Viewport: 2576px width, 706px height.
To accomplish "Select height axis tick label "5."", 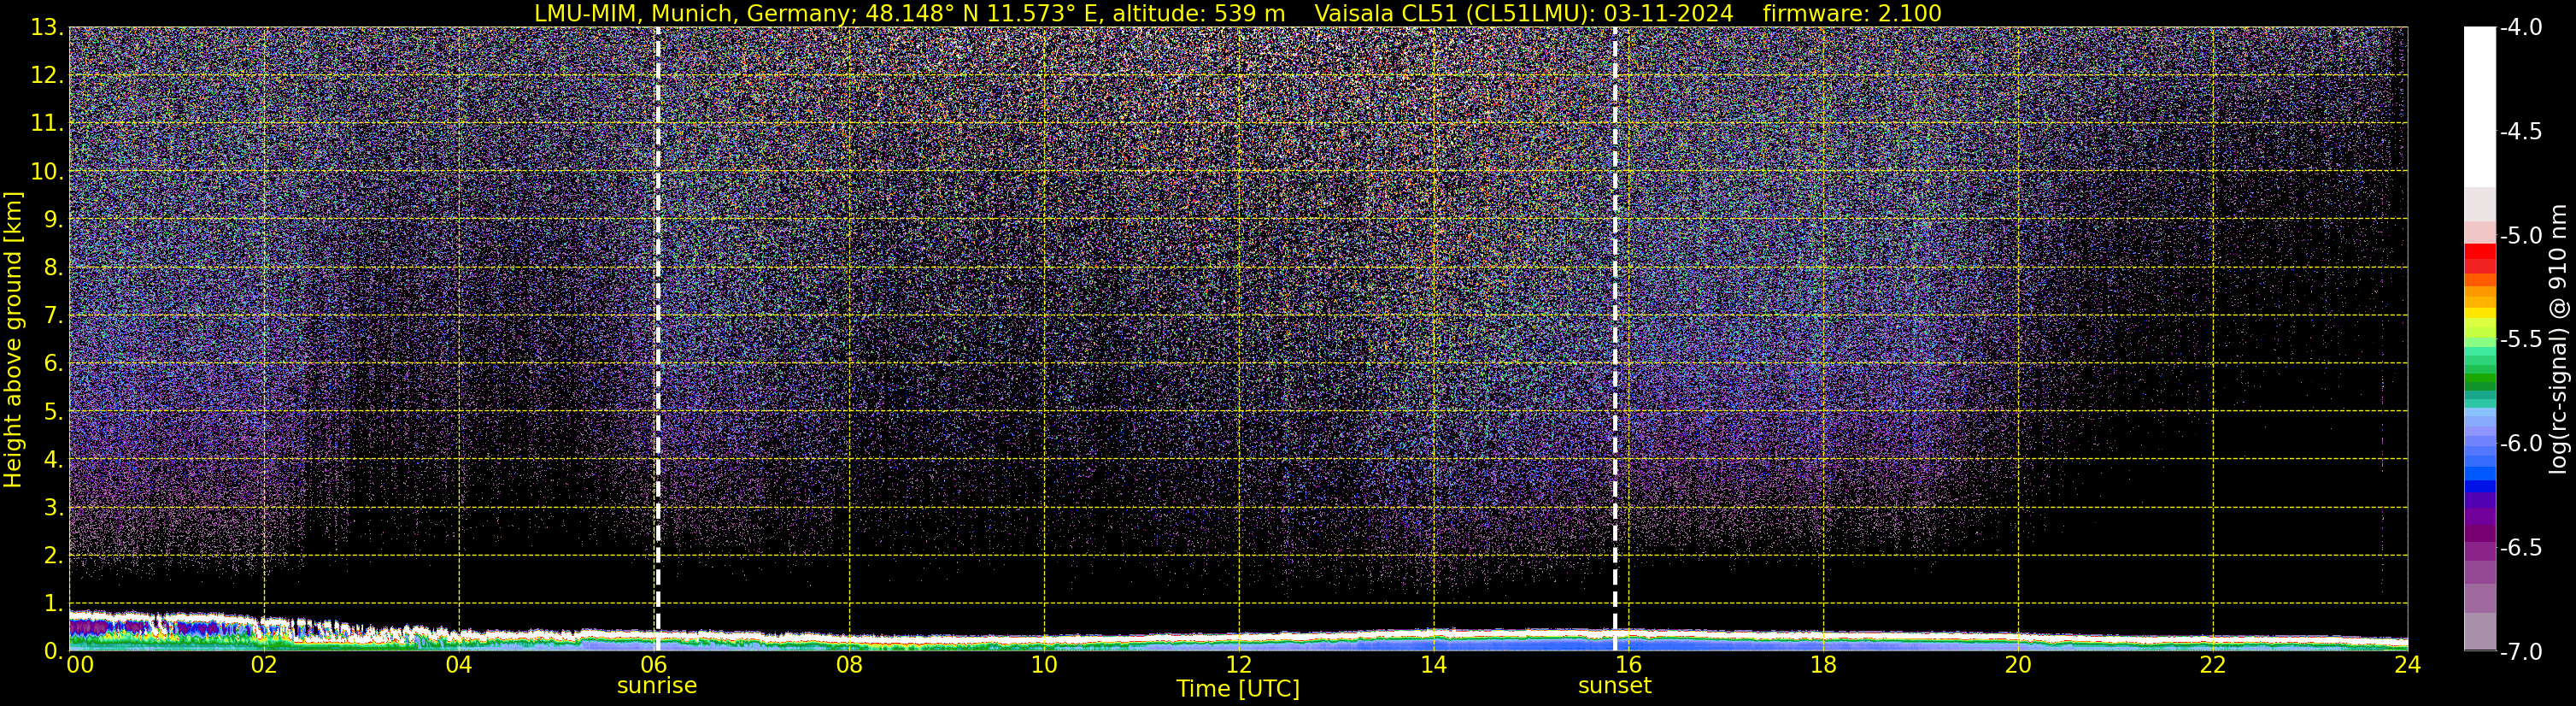I will (x=53, y=411).
